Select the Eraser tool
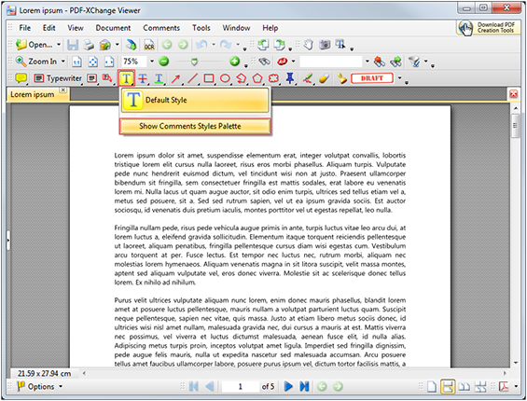The width and height of the screenshot is (527, 401). [x=324, y=78]
